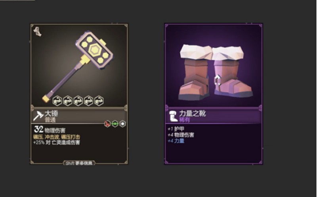Click the 普通 rarity label
Screen dimensions: 317x197
pyautogui.click(x=50, y=120)
